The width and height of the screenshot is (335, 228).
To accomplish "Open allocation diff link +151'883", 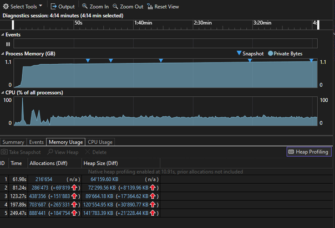I will click(x=60, y=196).
